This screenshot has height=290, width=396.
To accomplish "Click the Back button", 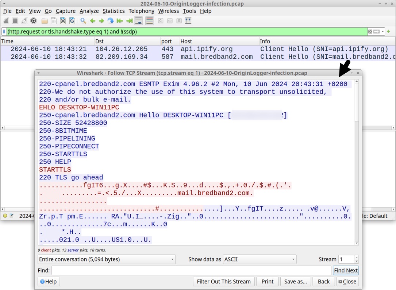I will click(x=324, y=281).
